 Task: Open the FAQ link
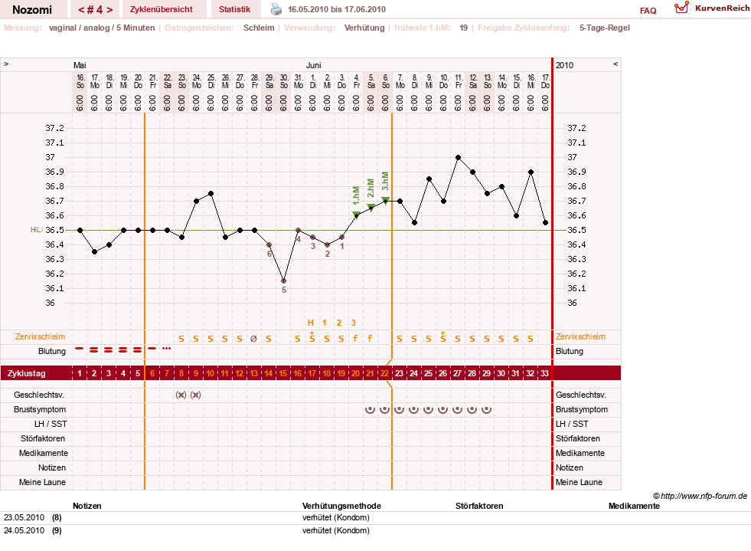point(648,11)
